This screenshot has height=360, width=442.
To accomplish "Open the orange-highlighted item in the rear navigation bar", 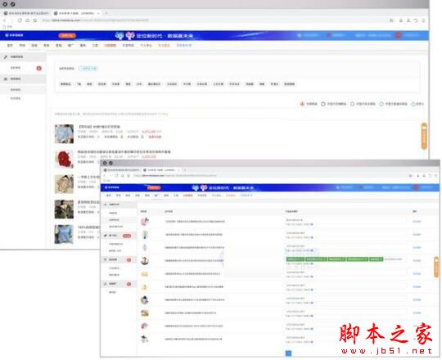I will pyautogui.click(x=164, y=45).
